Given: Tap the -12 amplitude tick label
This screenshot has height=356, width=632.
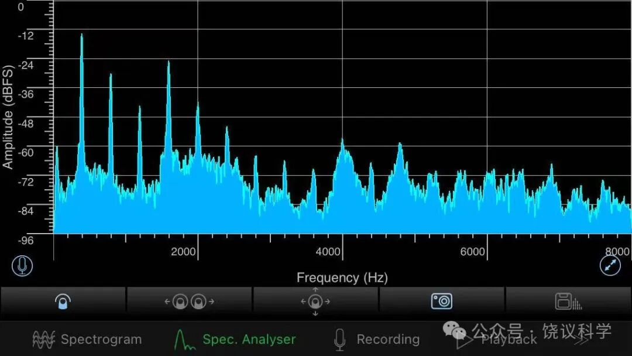Looking at the screenshot, I should point(26,36).
